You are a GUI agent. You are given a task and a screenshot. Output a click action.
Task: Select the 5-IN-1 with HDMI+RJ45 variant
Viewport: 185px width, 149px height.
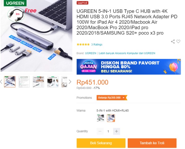click(x=111, y=118)
